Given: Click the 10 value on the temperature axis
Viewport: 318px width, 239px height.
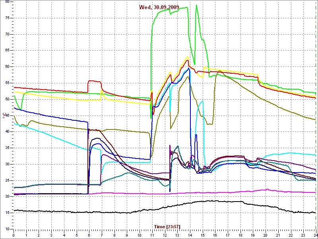Looking at the screenshot, I should 7,229.
